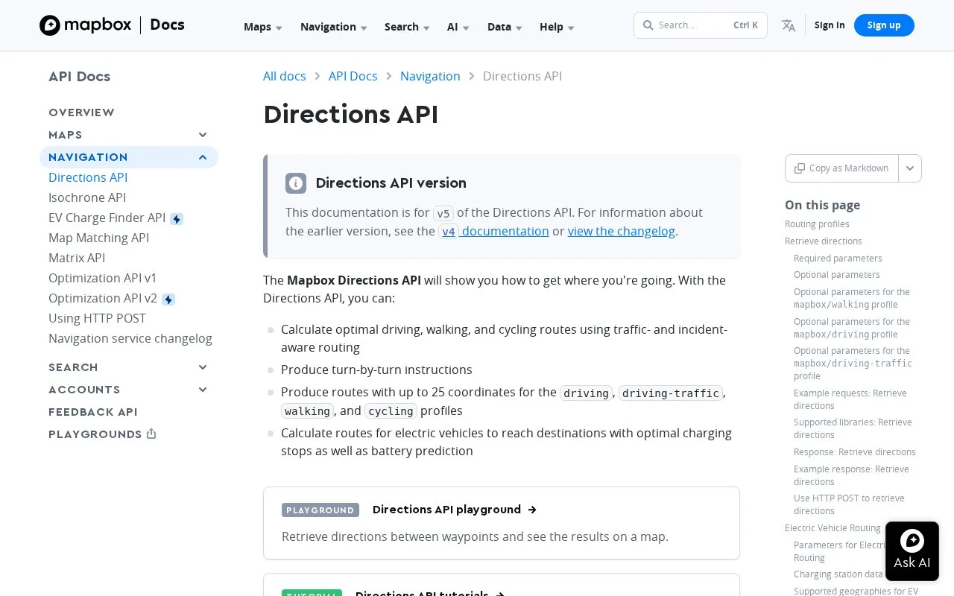Select OVERVIEW in the sidebar
Viewport: 954px width, 596px height.
(81, 112)
